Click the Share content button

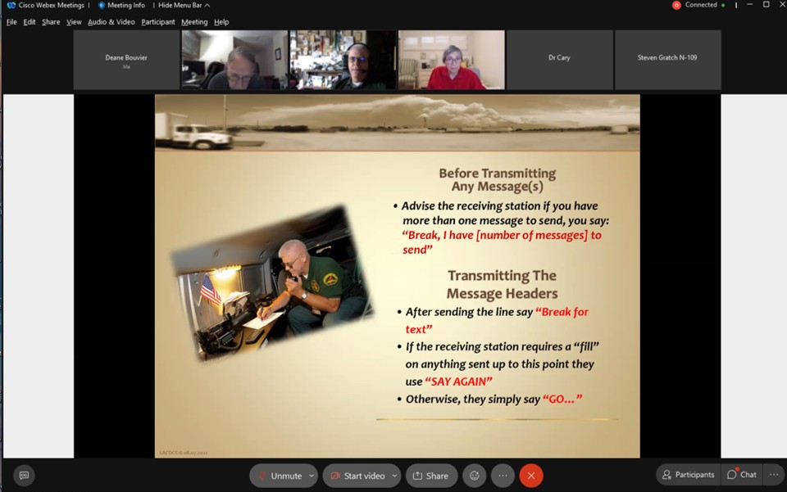(x=432, y=476)
